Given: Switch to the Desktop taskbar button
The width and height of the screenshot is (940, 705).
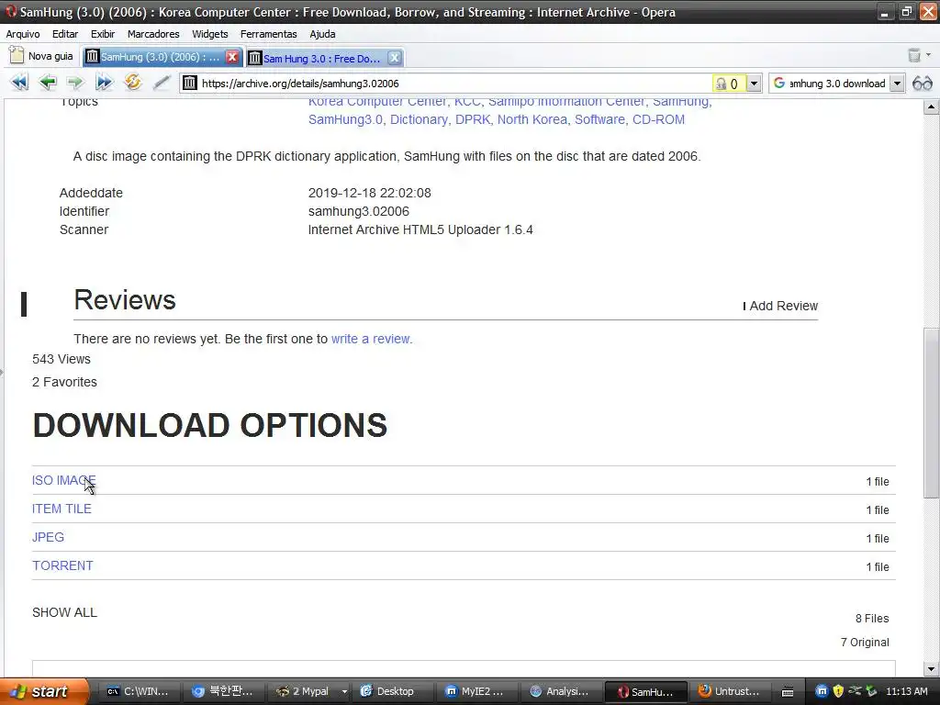Looking at the screenshot, I should pyautogui.click(x=387, y=691).
